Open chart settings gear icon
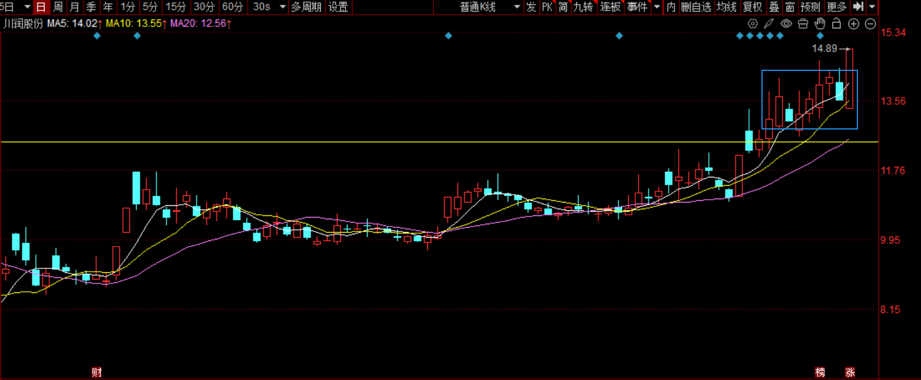Viewport: 921px width, 380px height. (x=753, y=23)
